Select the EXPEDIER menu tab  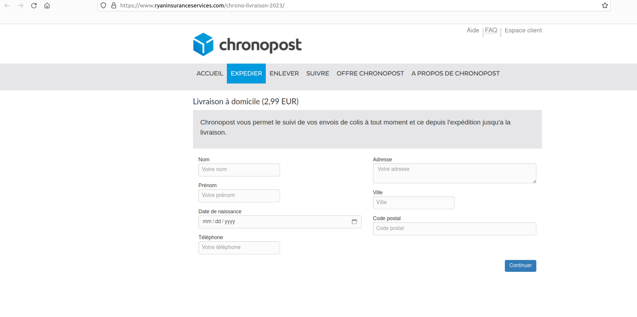click(246, 73)
